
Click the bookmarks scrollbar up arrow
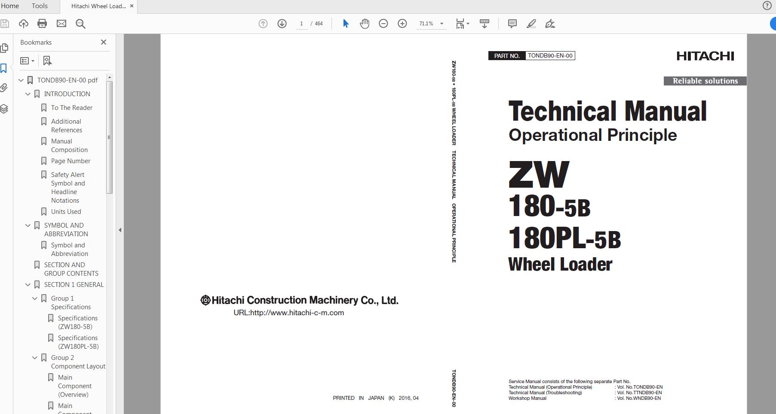coord(110,77)
